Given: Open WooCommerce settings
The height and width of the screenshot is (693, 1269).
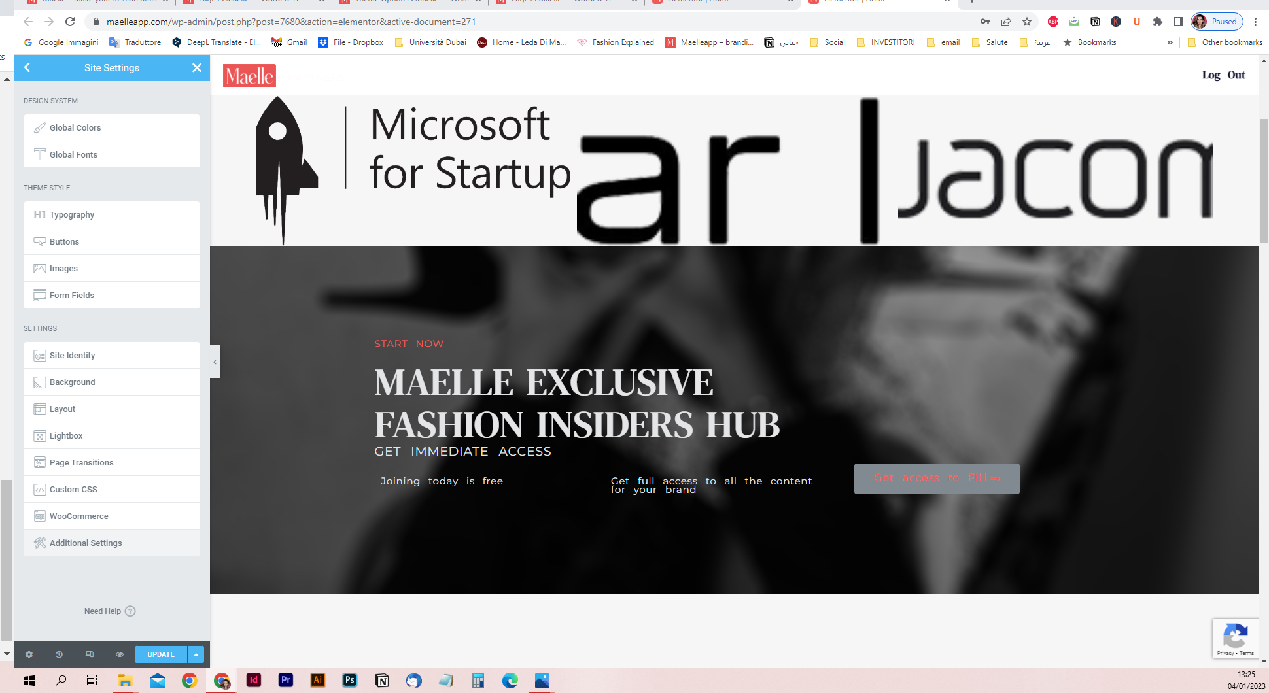Looking at the screenshot, I should coord(112,516).
